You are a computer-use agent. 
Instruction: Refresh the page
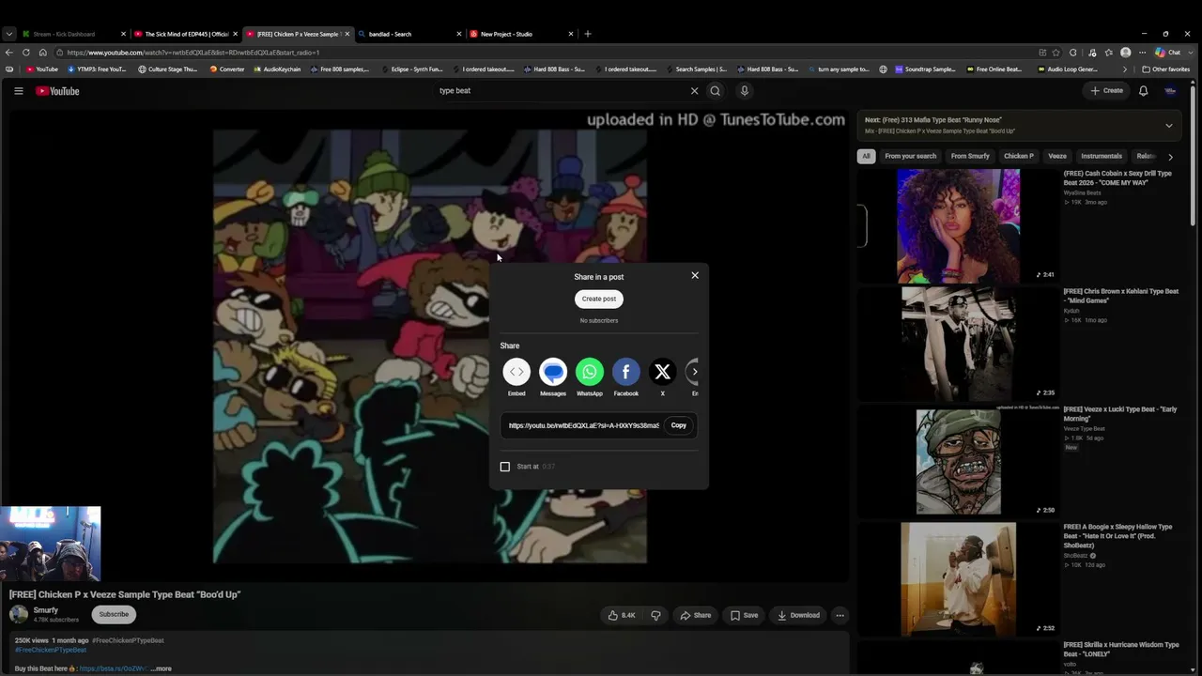(x=25, y=53)
